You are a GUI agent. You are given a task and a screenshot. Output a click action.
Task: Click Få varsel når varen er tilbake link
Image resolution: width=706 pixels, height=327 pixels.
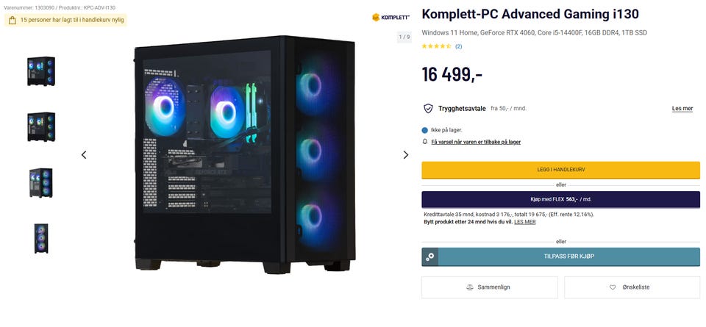476,142
